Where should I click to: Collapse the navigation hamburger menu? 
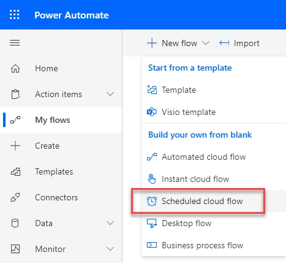pyautogui.click(x=15, y=43)
